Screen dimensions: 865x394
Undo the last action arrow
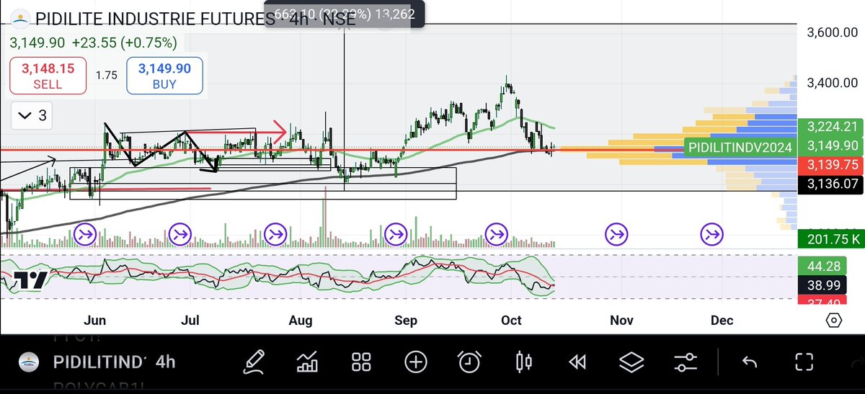point(750,362)
